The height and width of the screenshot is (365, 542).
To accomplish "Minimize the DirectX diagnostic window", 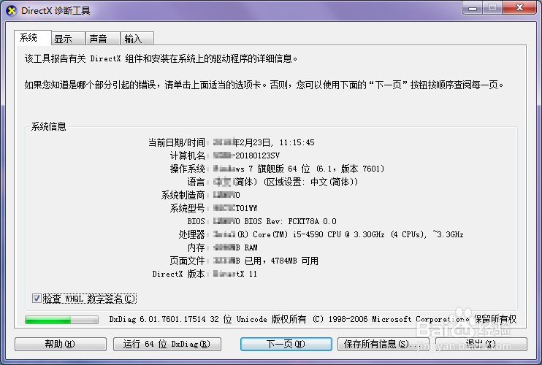I will 473,7.
